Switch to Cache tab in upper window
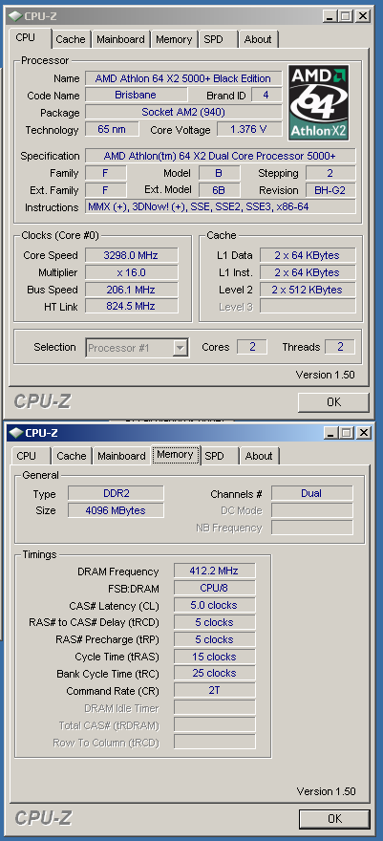 [71, 39]
